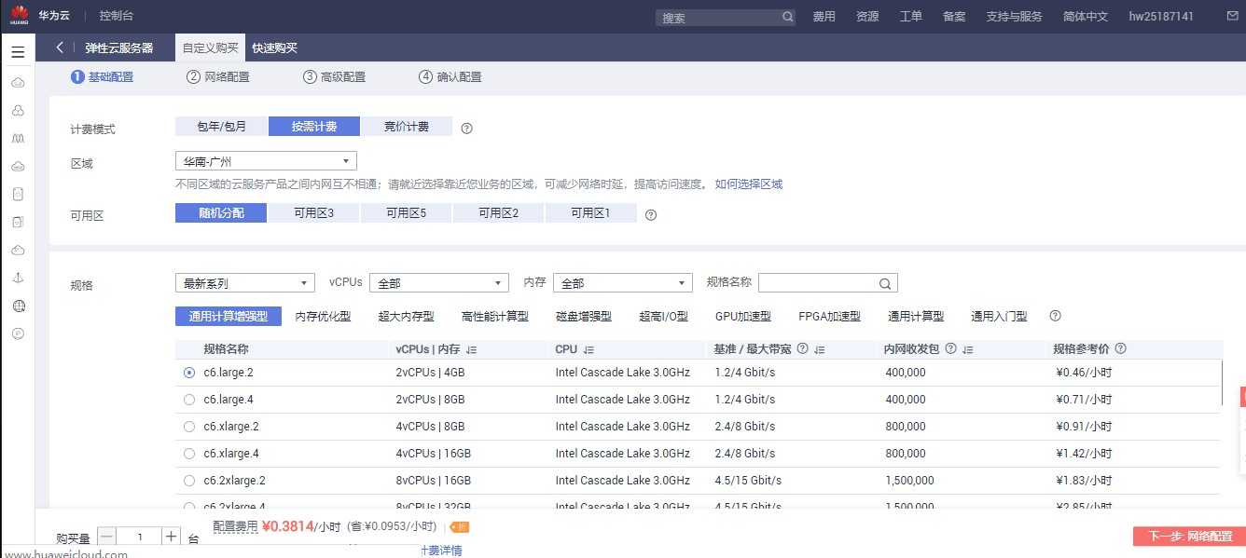1246x558 pixels.
Task: Select 随机分配 availability zone option
Action: point(221,212)
